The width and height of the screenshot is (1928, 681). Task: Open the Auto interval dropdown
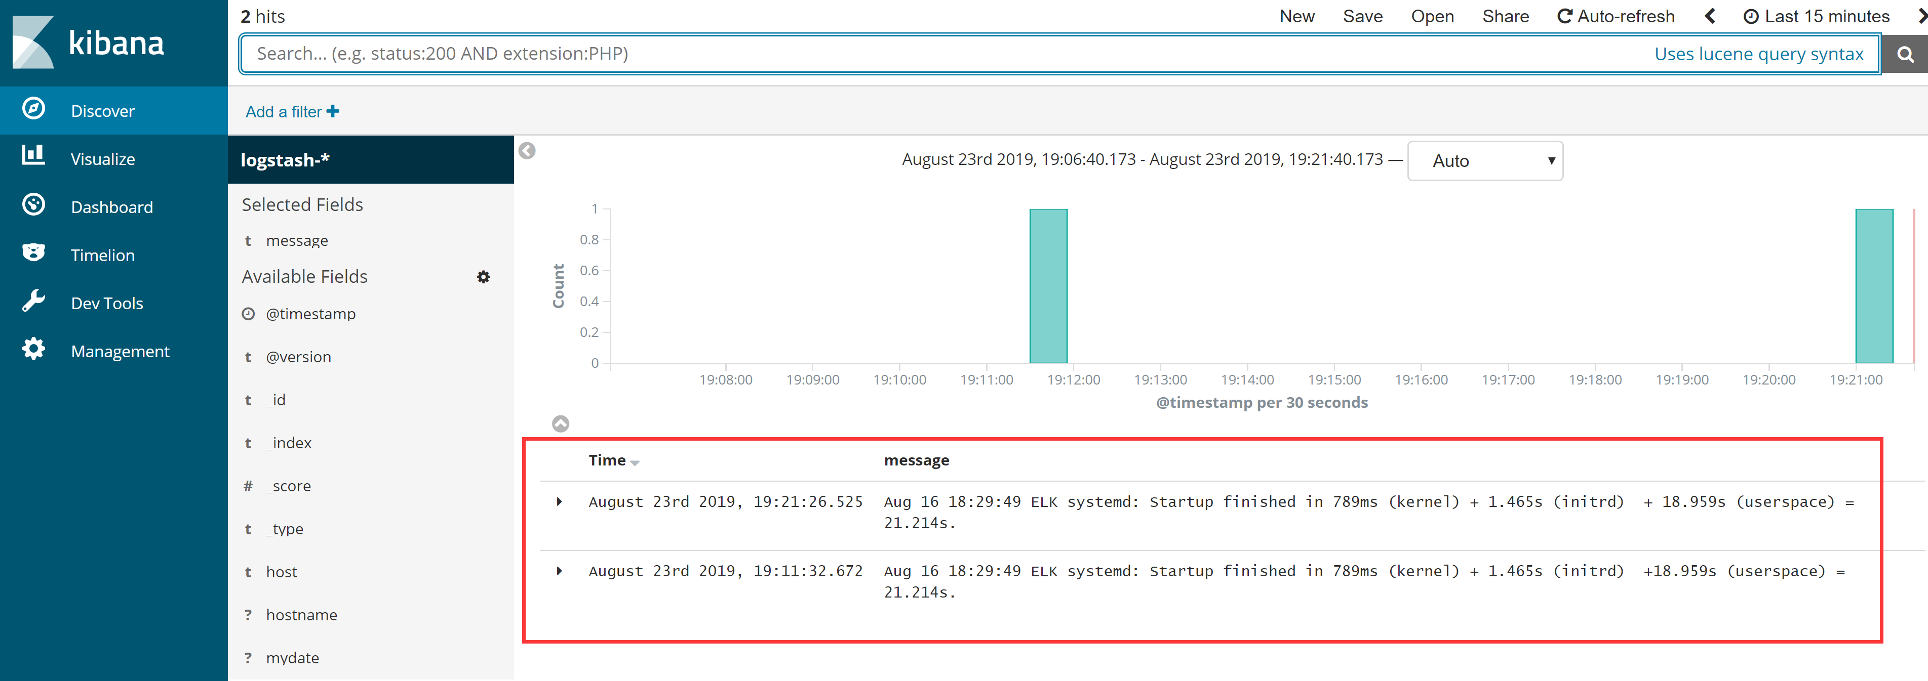tap(1485, 161)
